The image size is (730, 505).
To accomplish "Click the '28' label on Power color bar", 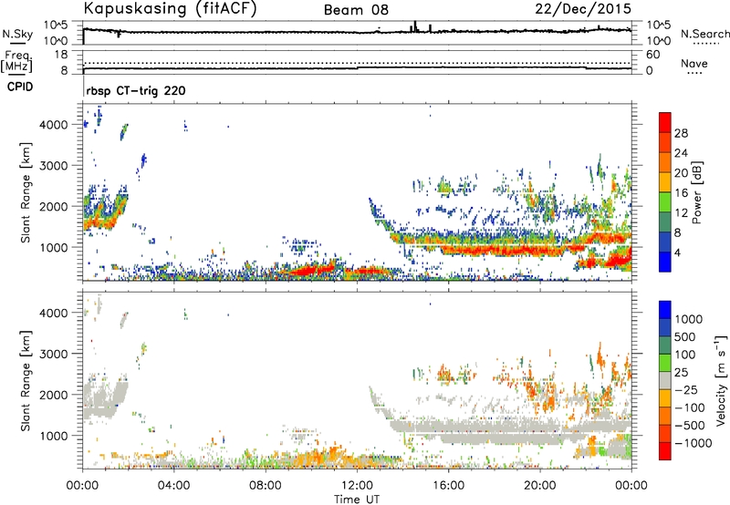I will 681,133.
